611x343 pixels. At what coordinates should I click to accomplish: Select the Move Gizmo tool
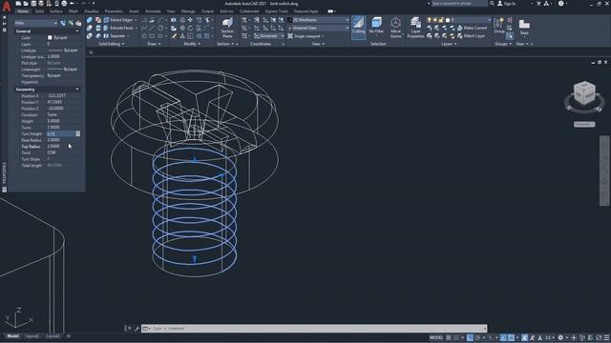[x=395, y=28]
